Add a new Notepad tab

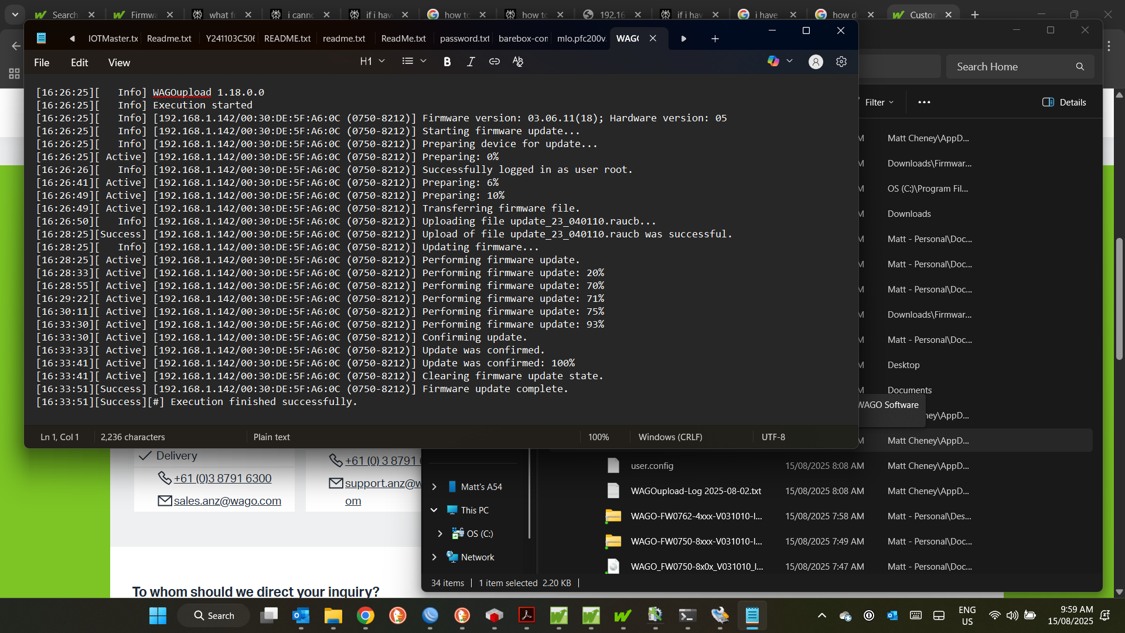point(715,39)
